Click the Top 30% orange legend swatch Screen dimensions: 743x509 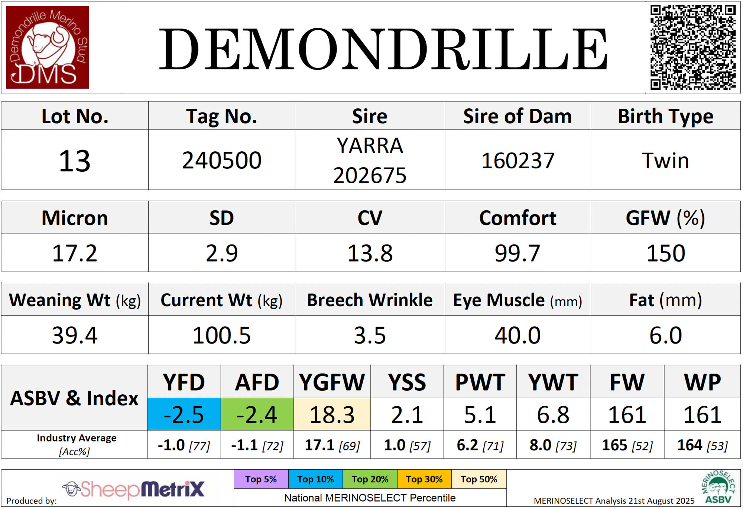click(424, 479)
